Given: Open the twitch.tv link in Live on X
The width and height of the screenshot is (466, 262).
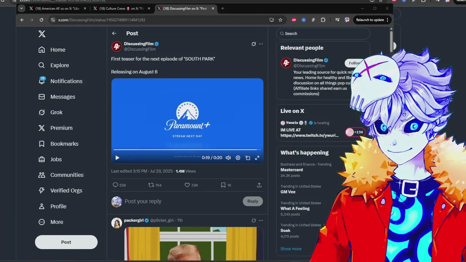Looking at the screenshot, I should 309,135.
